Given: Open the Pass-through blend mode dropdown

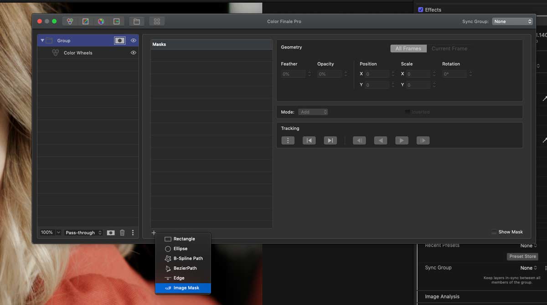Looking at the screenshot, I should pos(83,233).
